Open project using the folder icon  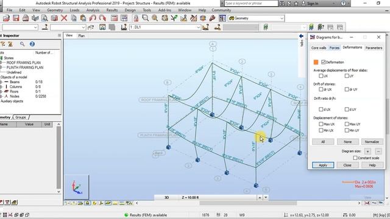click(x=6, y=18)
